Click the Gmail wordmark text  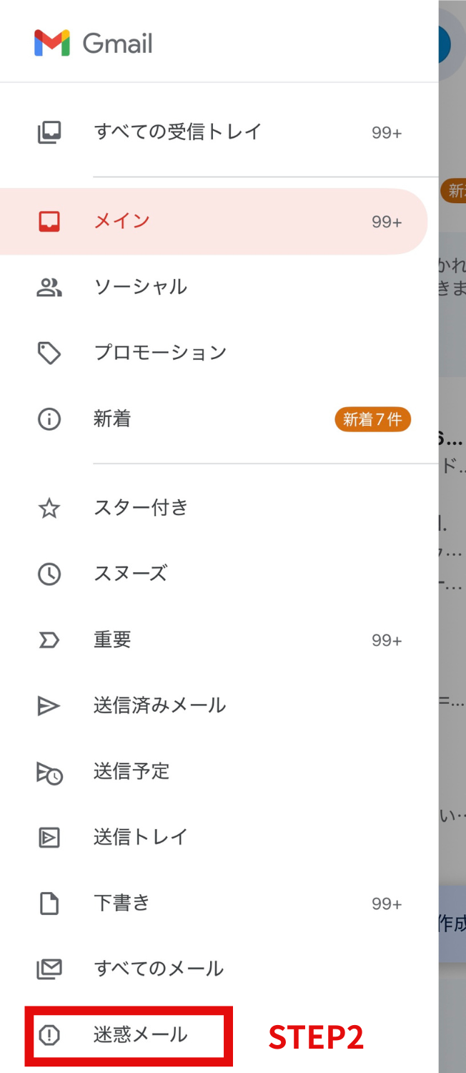[117, 44]
